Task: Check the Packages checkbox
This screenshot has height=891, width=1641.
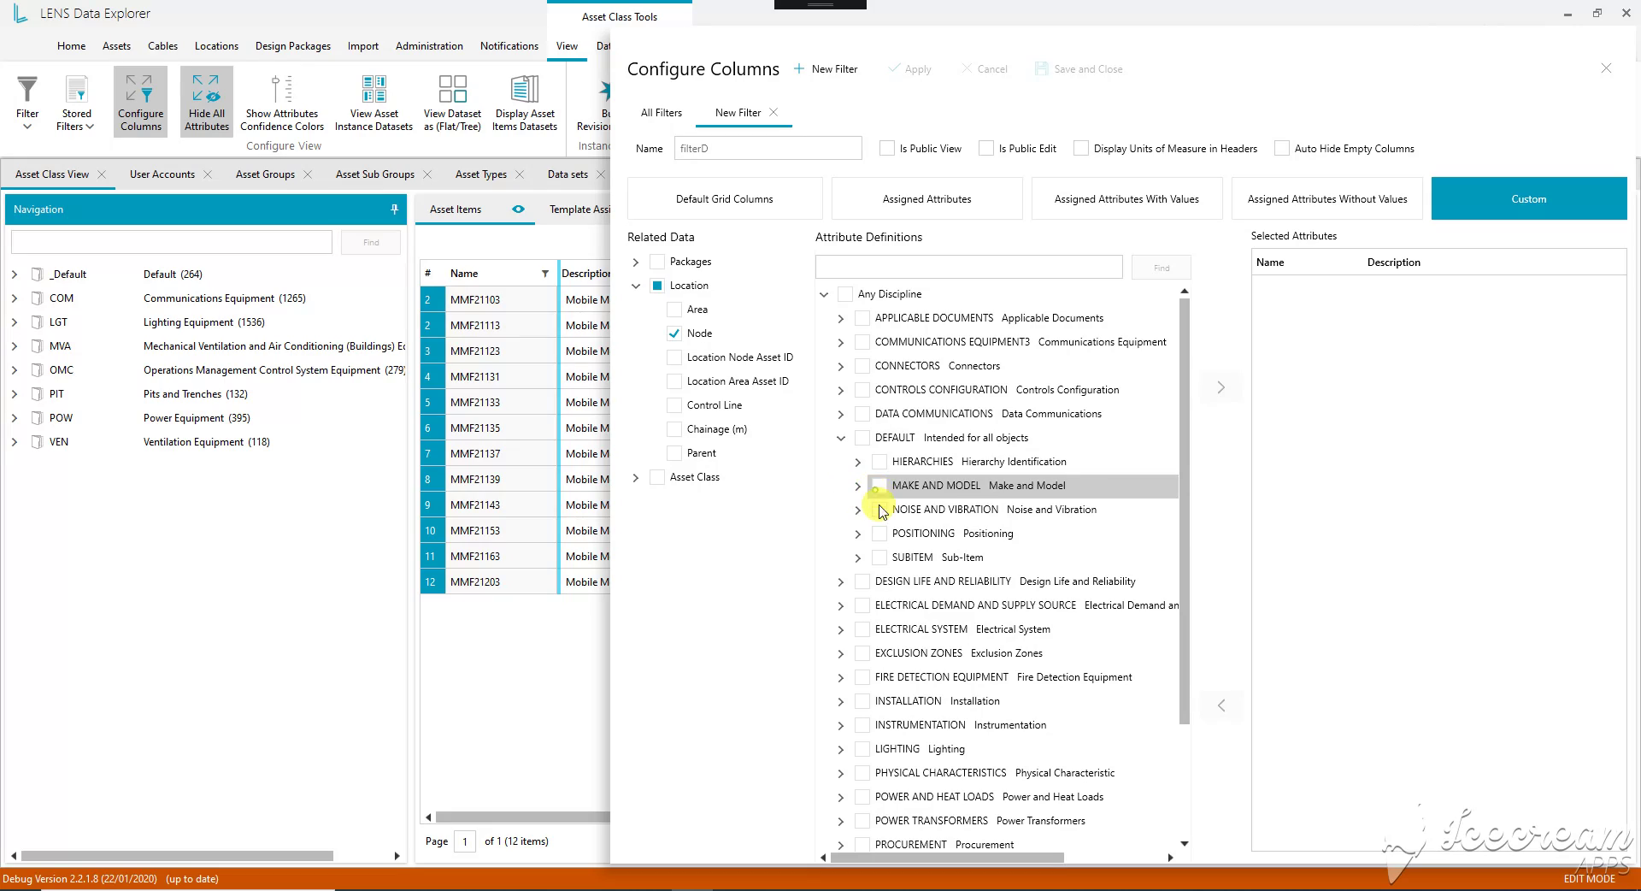Action: point(657,262)
